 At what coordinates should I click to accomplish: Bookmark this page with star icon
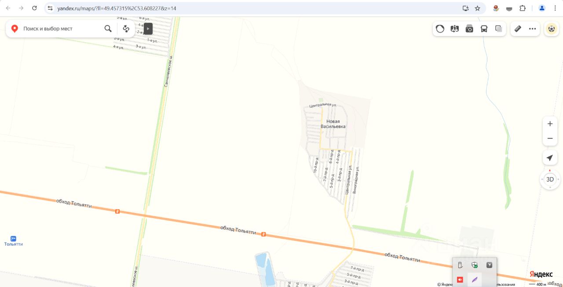(x=478, y=8)
